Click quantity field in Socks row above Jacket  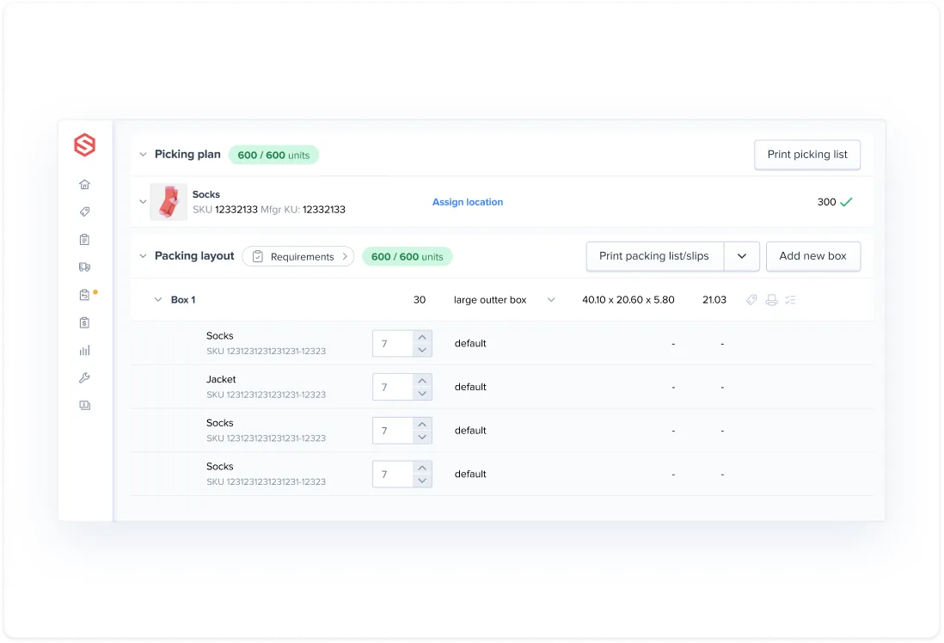click(393, 344)
